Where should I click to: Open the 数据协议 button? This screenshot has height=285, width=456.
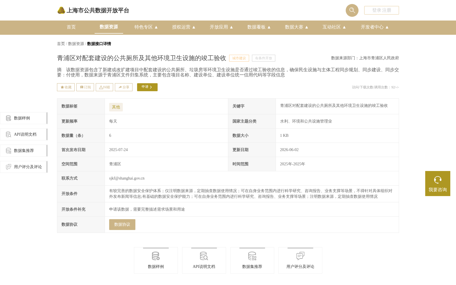pos(122,225)
